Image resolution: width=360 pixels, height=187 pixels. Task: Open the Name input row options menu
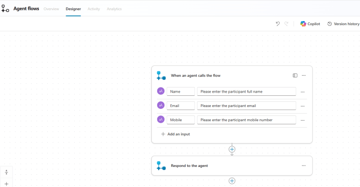303,92
